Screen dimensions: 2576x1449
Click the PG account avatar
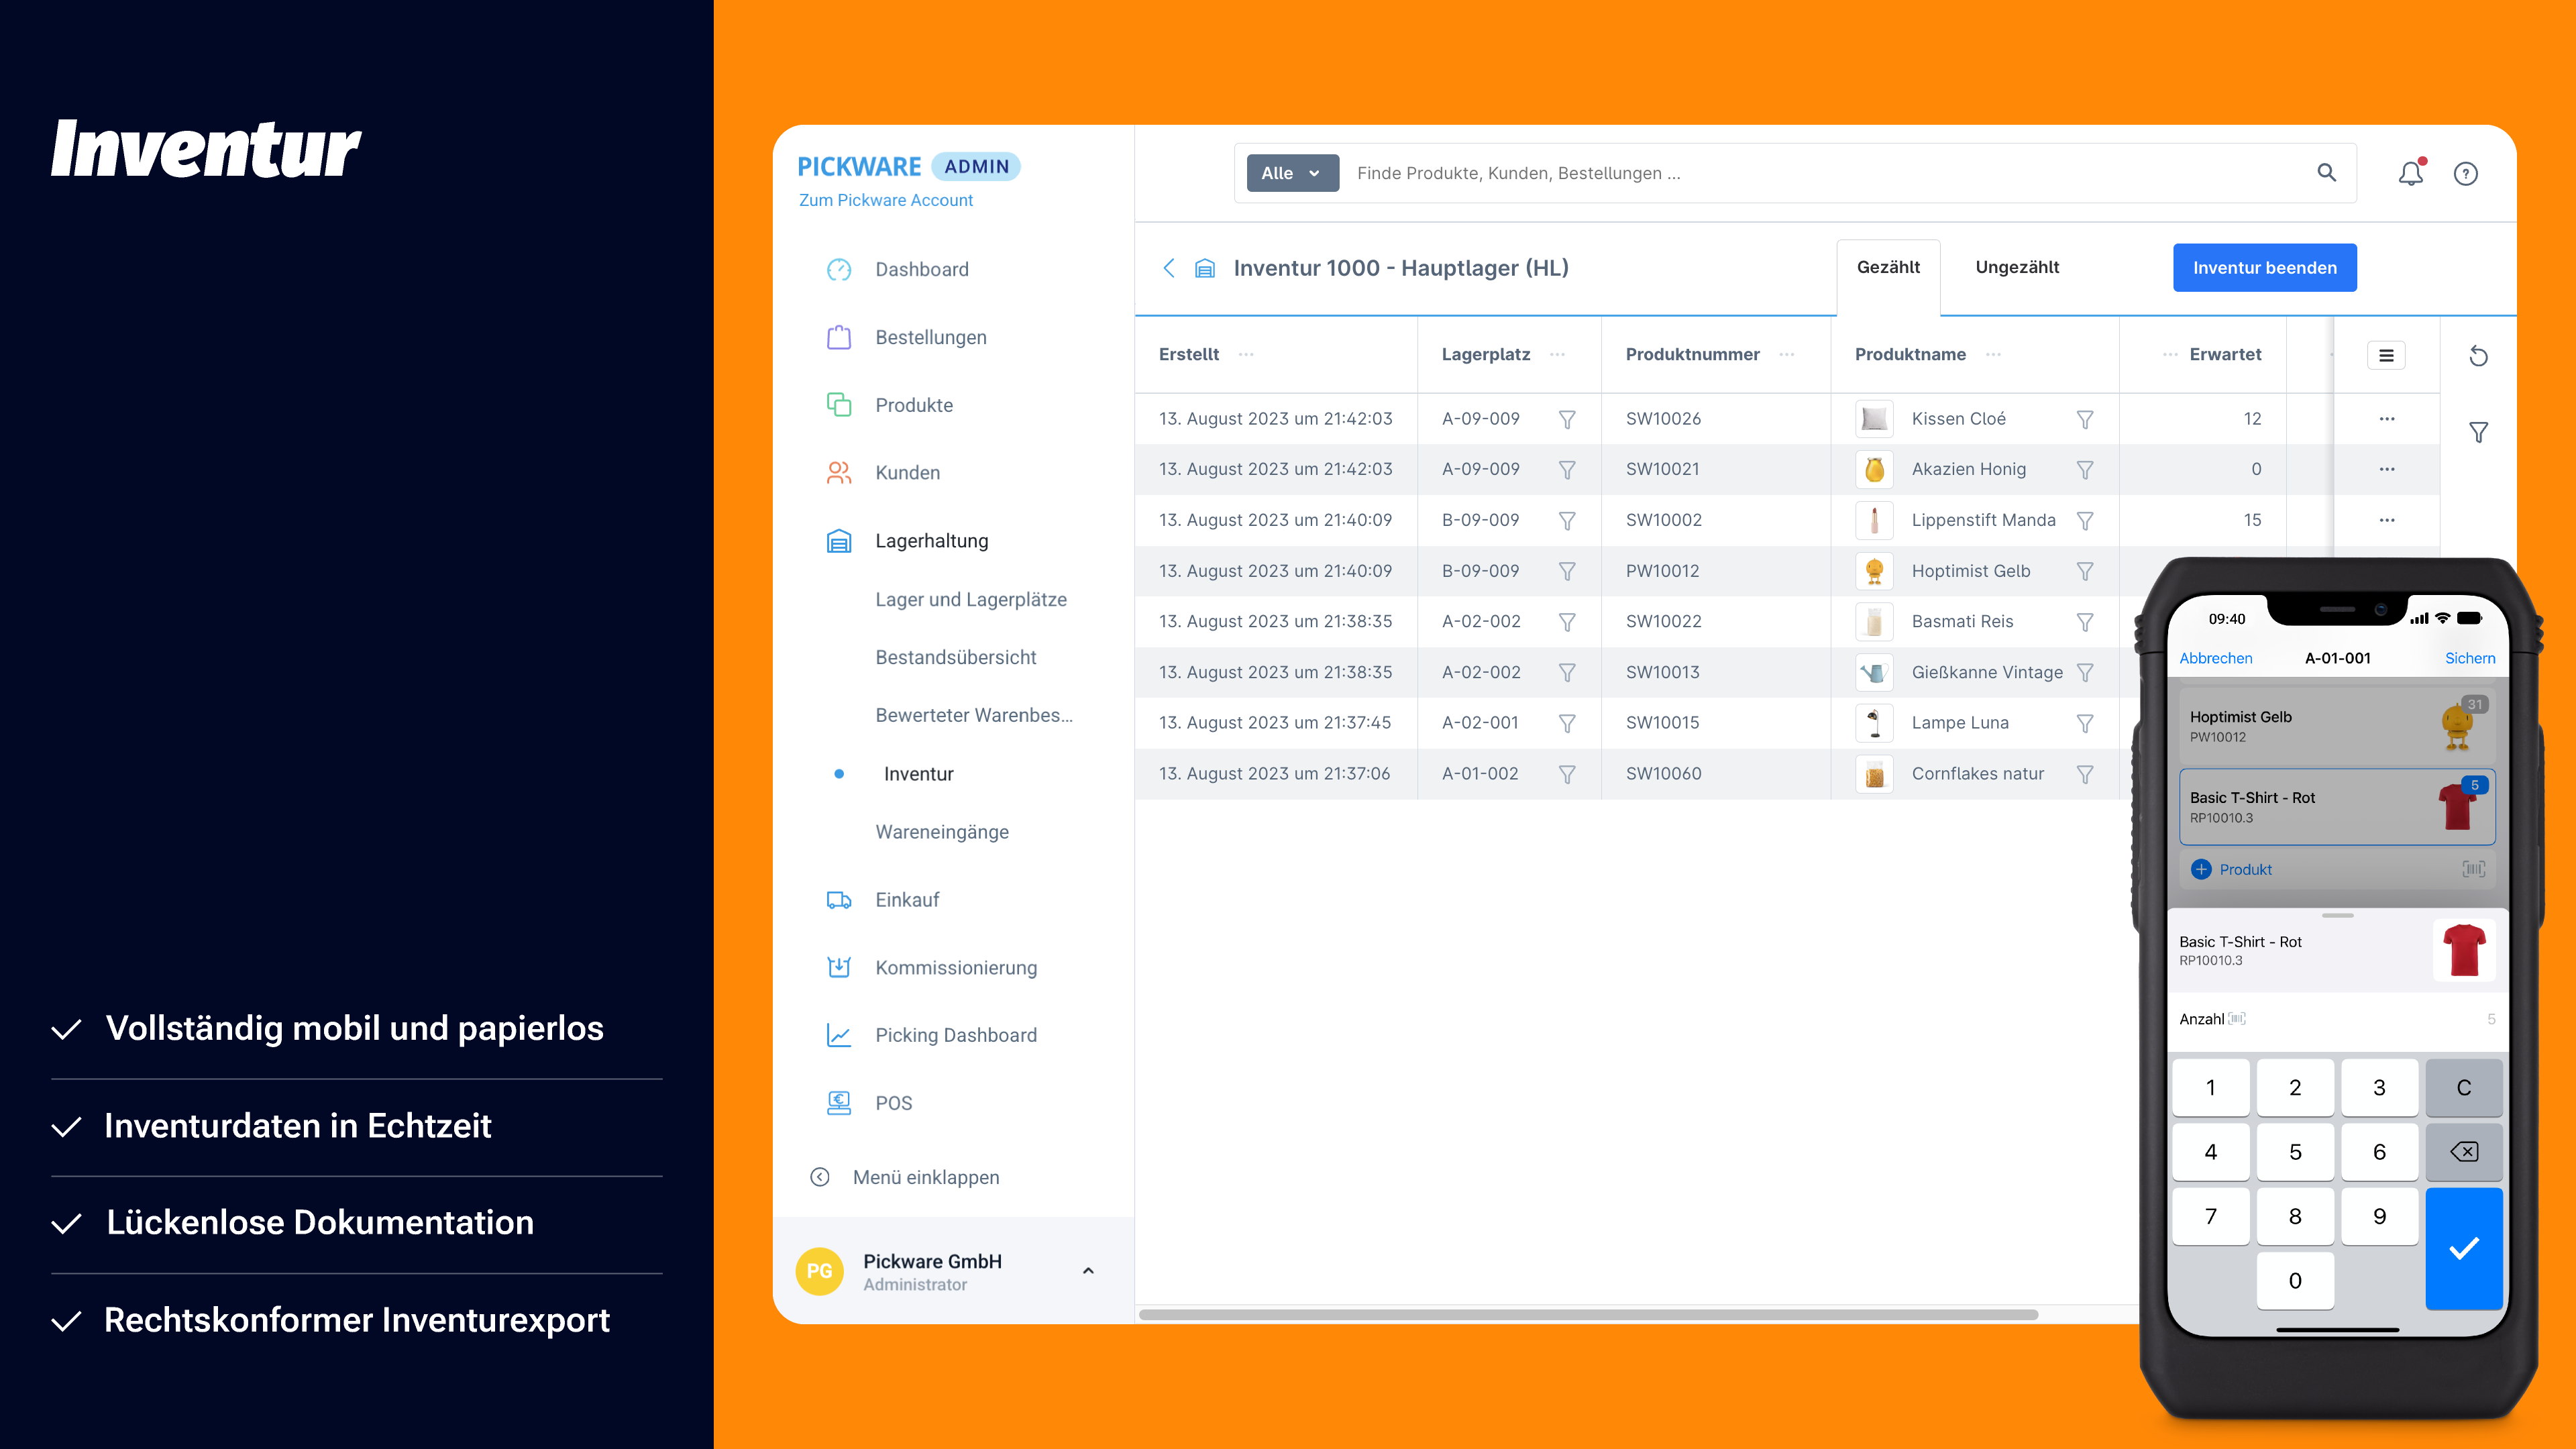(x=819, y=1271)
